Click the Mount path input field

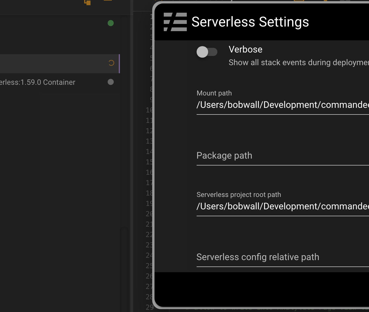[283, 105]
